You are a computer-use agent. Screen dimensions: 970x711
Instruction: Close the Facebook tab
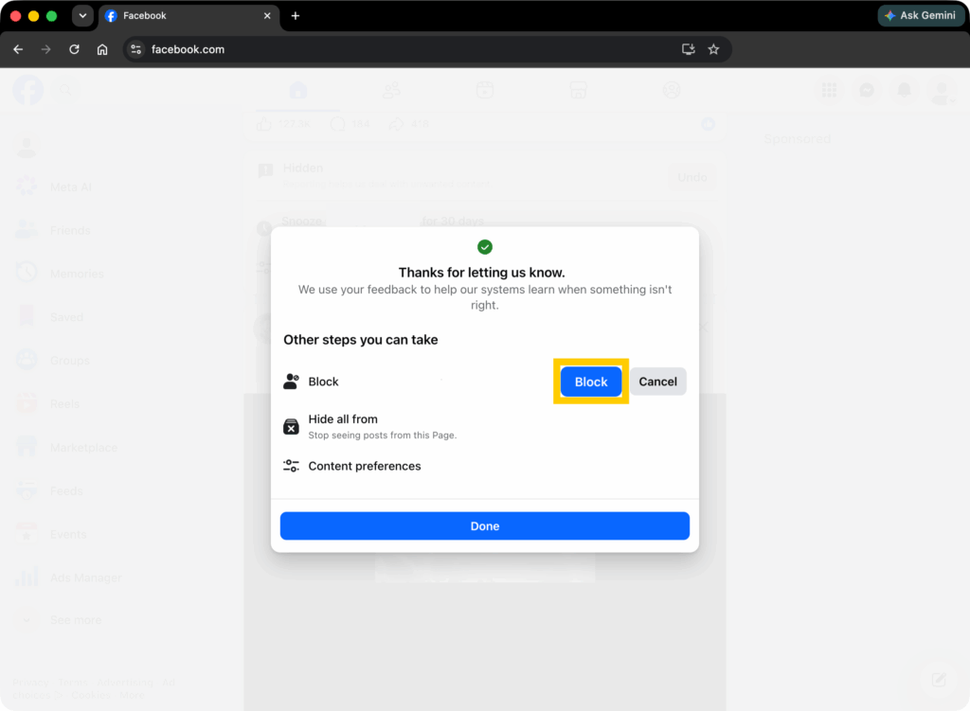coord(267,16)
